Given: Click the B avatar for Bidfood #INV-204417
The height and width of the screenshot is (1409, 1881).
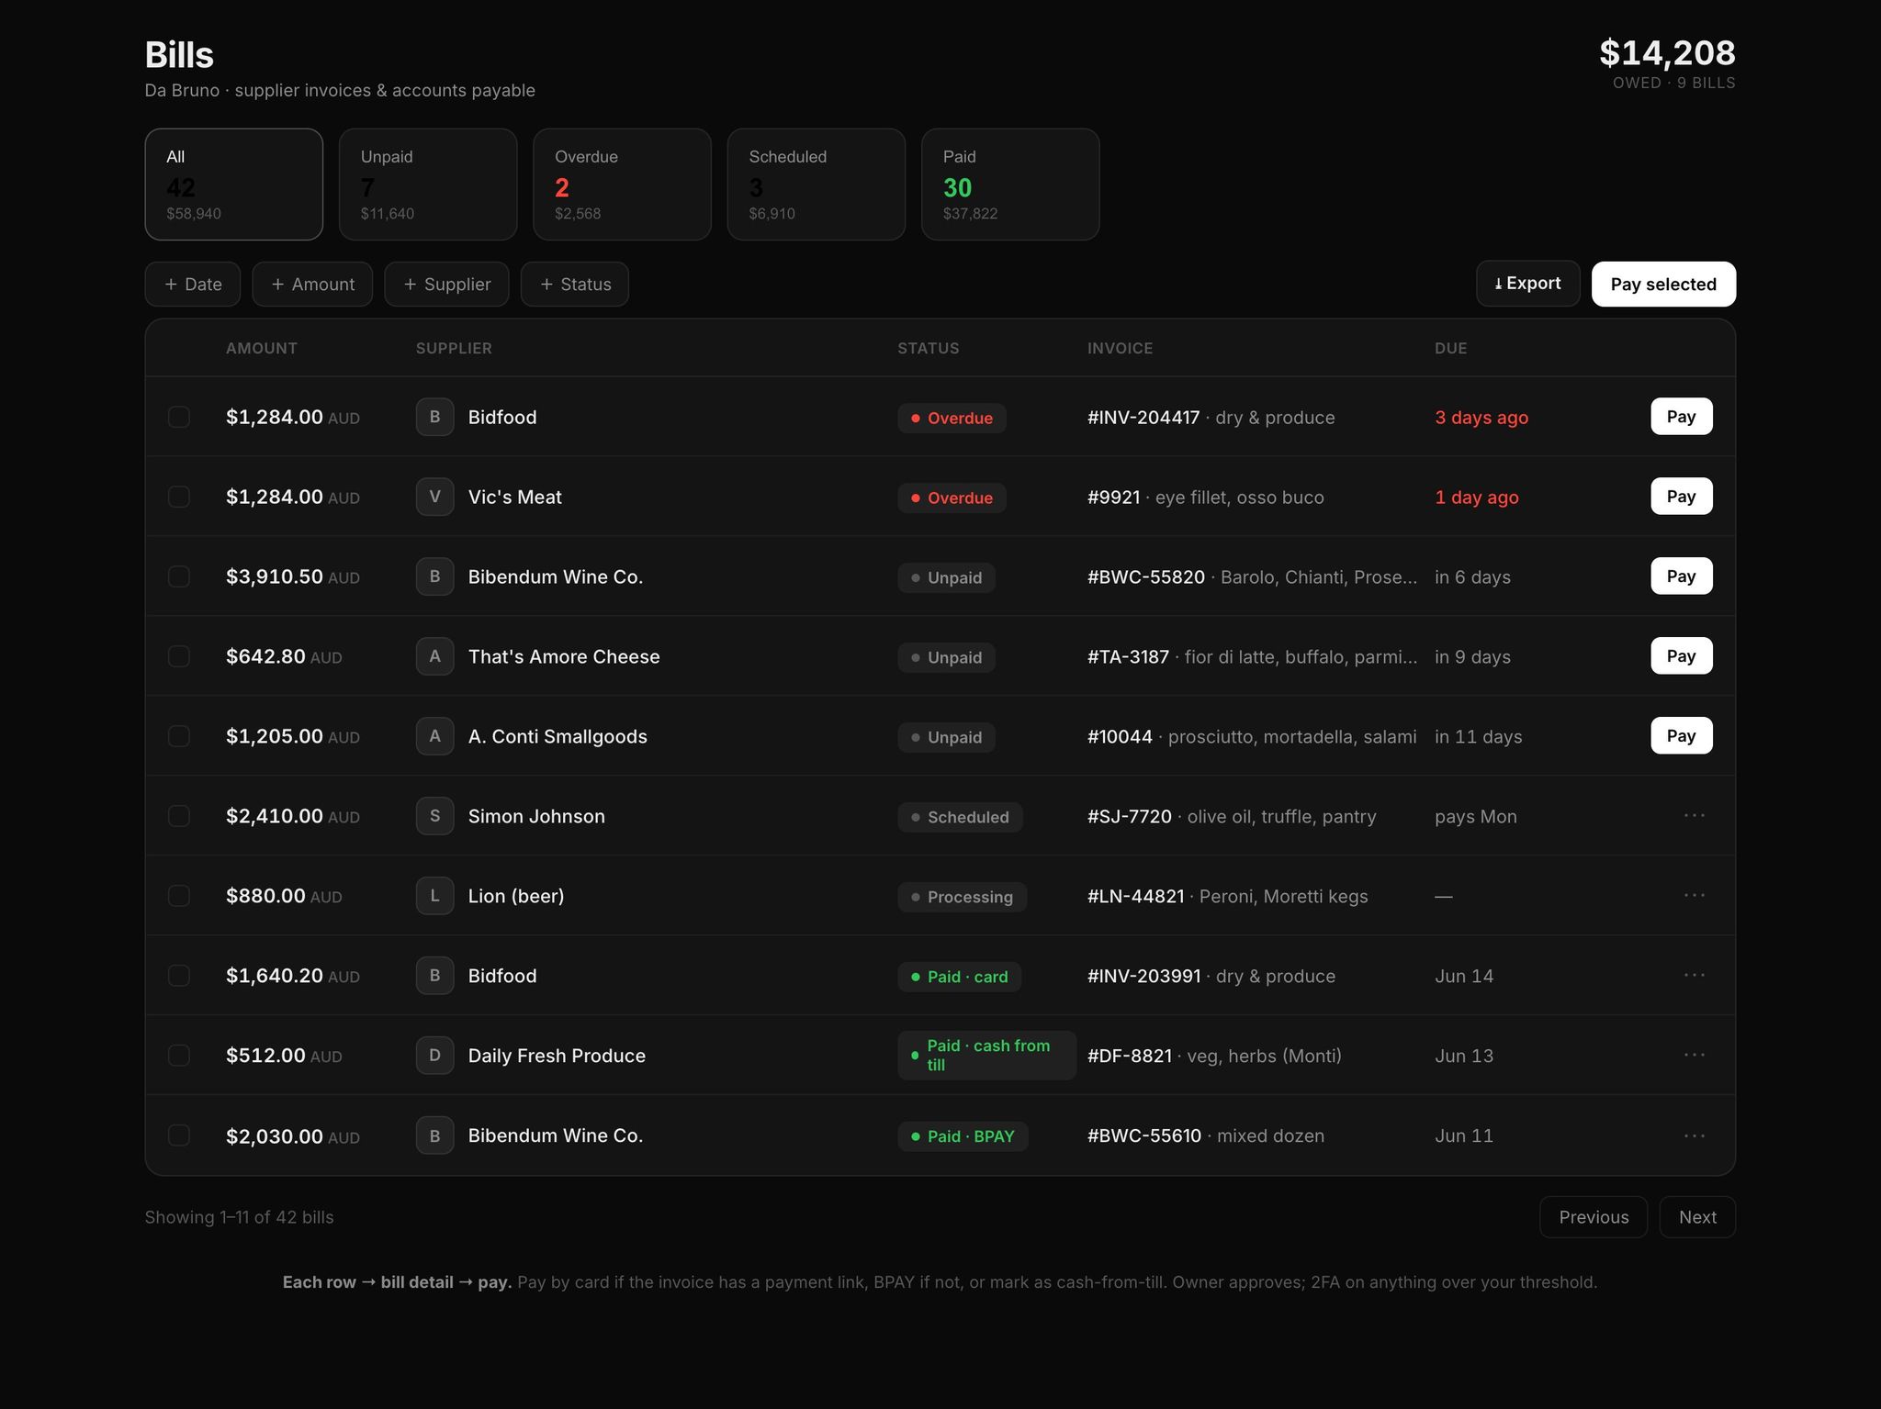Looking at the screenshot, I should click(x=434, y=417).
